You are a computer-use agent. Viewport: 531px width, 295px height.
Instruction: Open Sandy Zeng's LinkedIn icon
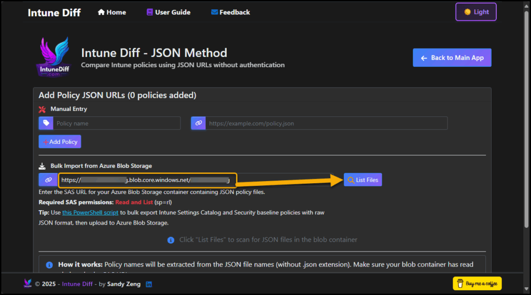149,284
